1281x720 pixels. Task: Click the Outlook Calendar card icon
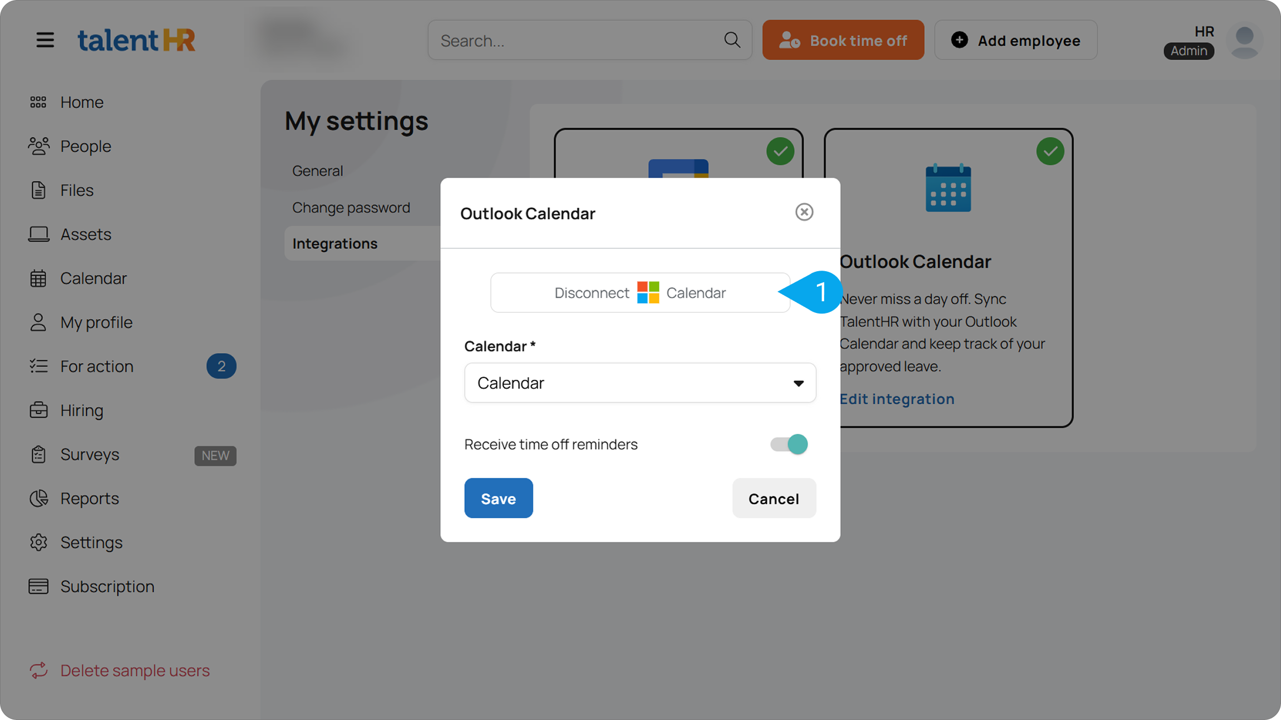[x=948, y=188]
